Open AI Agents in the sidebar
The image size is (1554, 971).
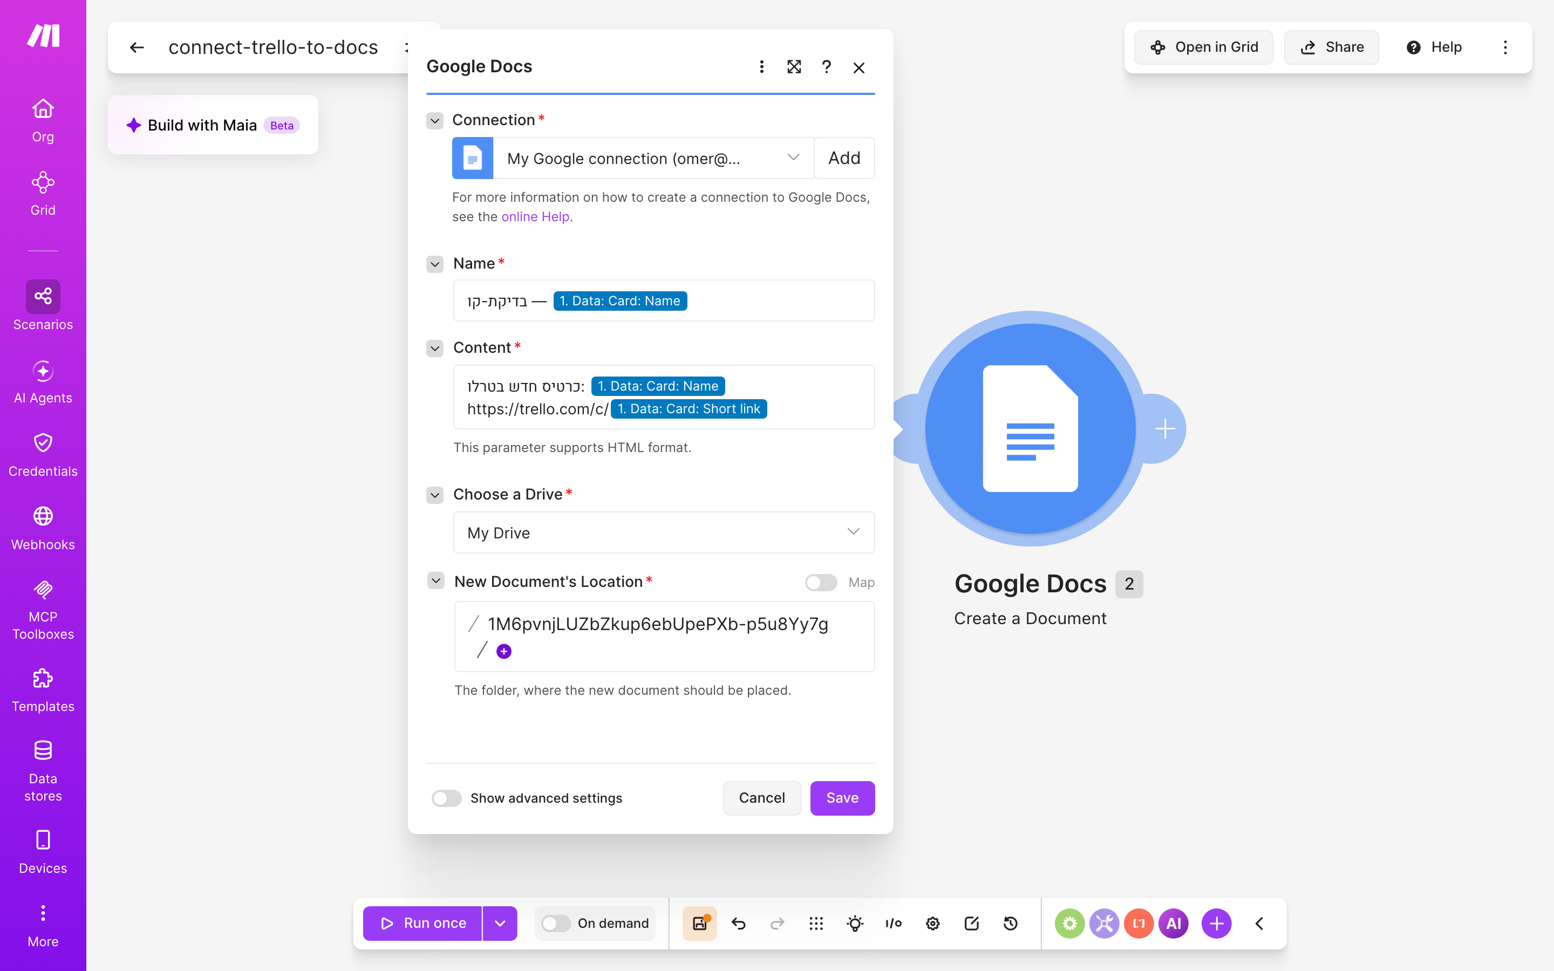coord(43,383)
